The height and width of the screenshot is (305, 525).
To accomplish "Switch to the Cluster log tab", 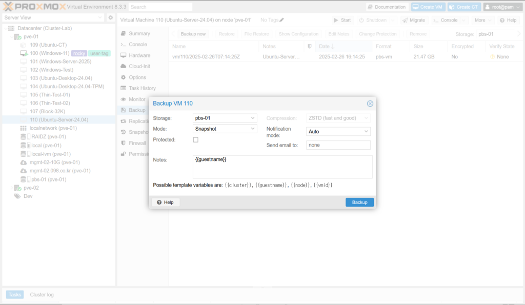I will coord(42,295).
